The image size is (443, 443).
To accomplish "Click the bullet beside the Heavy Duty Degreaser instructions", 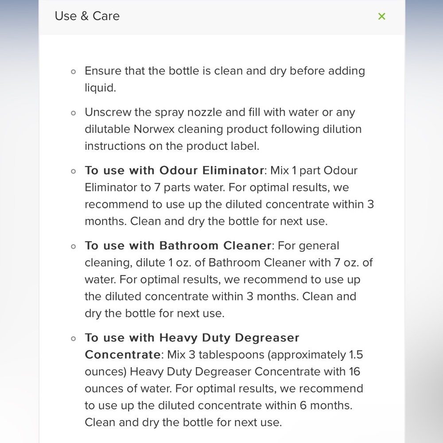I will (x=74, y=339).
